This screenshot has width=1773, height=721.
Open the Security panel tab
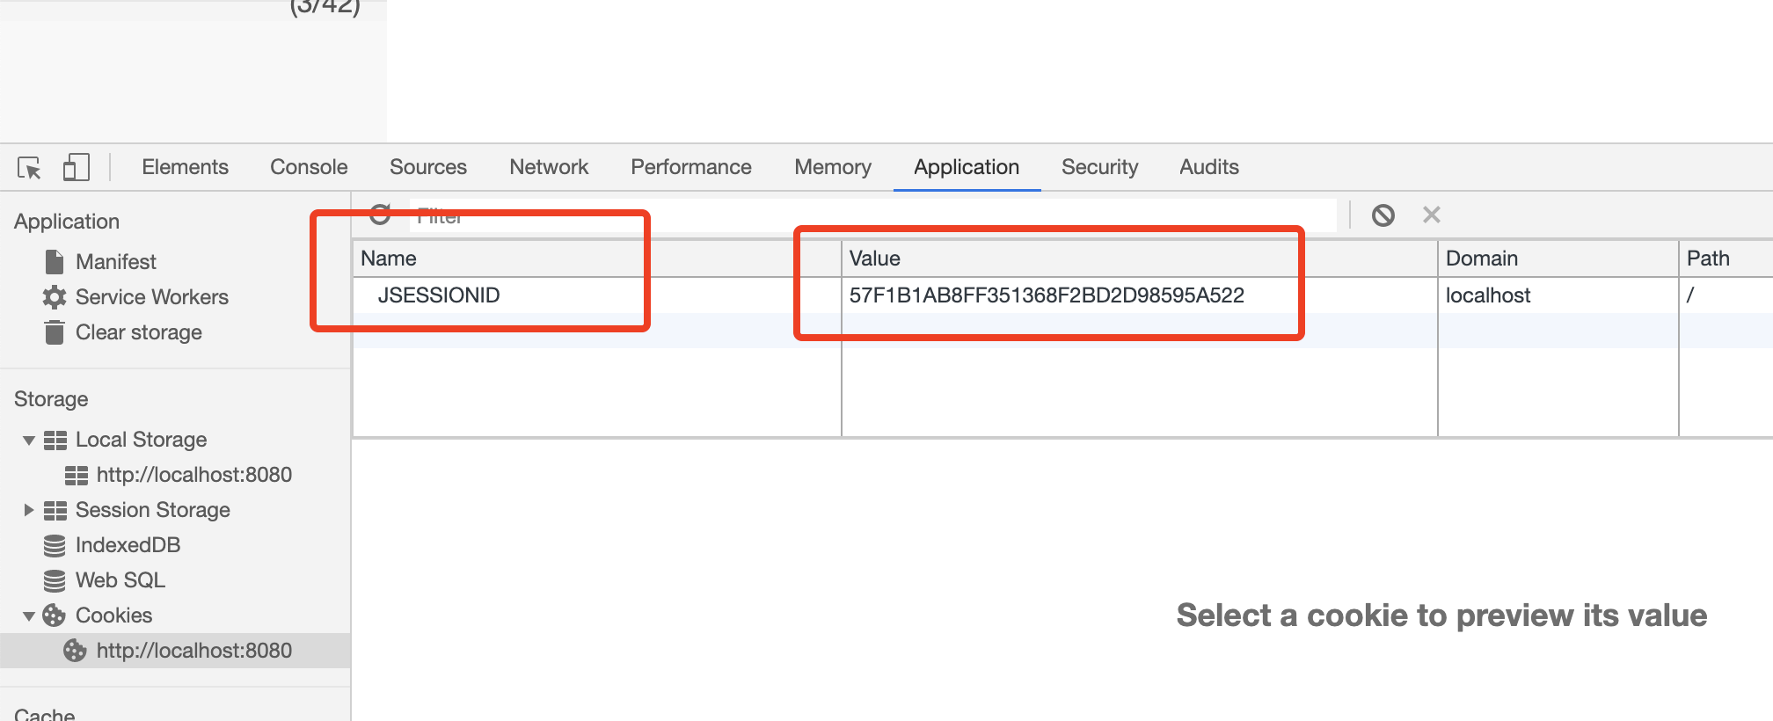(1099, 167)
